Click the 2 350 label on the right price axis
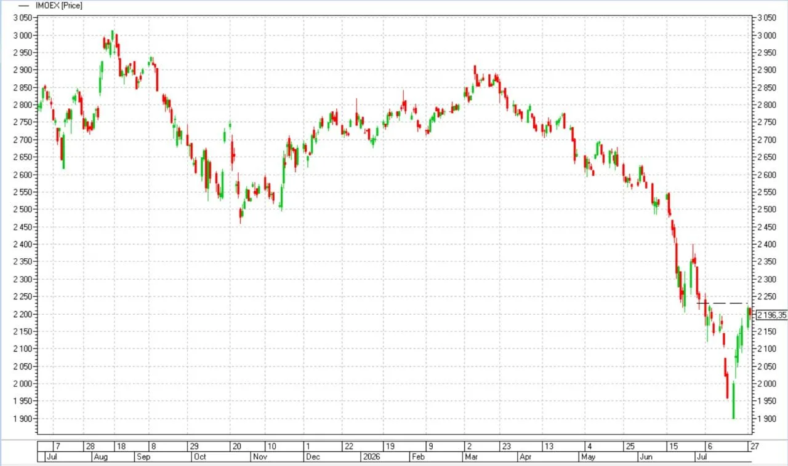Viewport: 788px width, 466px height. pyautogui.click(x=766, y=263)
